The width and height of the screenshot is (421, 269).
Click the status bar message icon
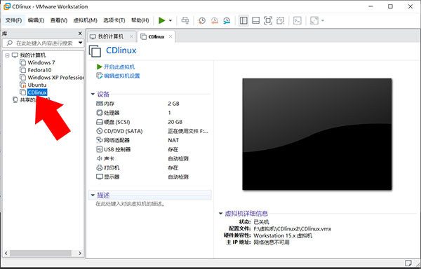click(408, 263)
